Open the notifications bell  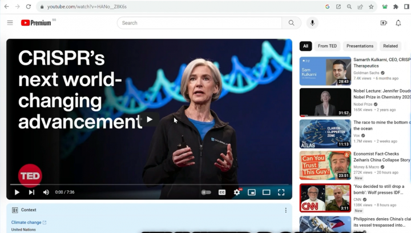coord(398,23)
